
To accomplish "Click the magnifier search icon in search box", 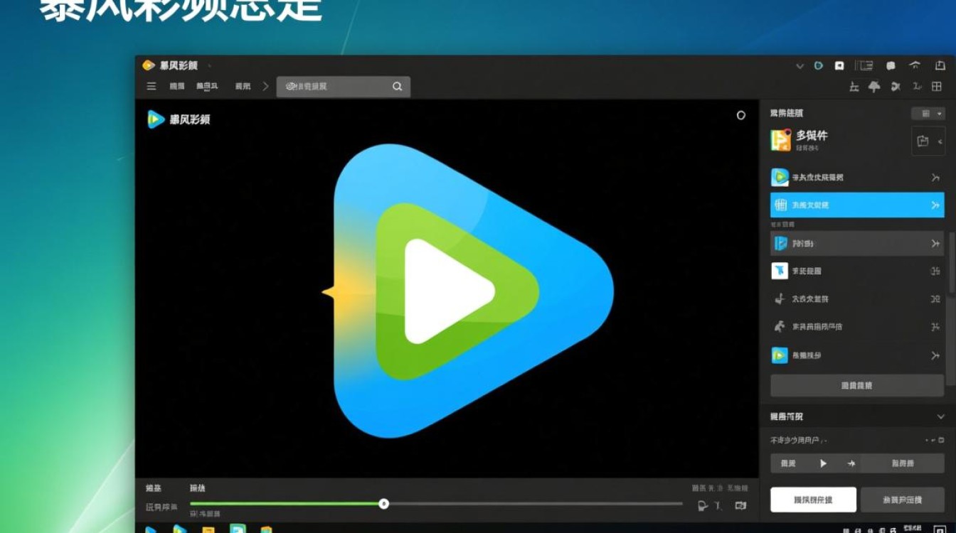I will coord(398,87).
